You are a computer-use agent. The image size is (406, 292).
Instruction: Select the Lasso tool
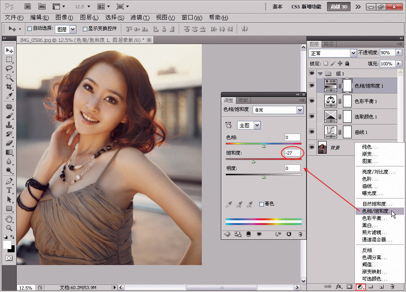9,69
